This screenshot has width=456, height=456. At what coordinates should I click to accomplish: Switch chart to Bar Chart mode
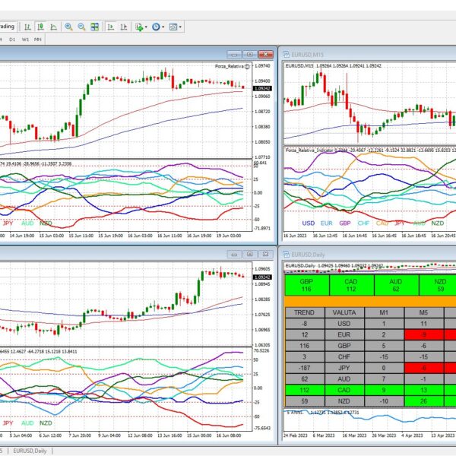coord(27,27)
